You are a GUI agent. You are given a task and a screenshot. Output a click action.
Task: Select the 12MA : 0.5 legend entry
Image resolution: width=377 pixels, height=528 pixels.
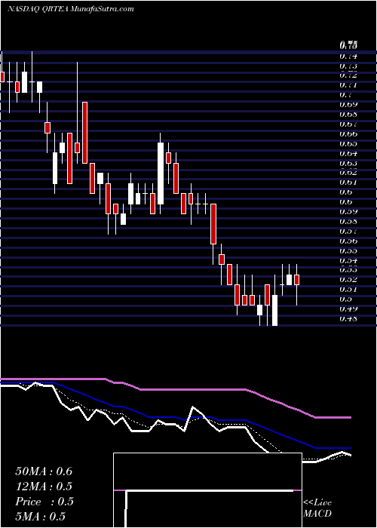coord(44,487)
